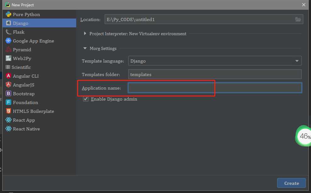Close the New Project dialog
The height and width of the screenshot is (193, 311).
304,5
